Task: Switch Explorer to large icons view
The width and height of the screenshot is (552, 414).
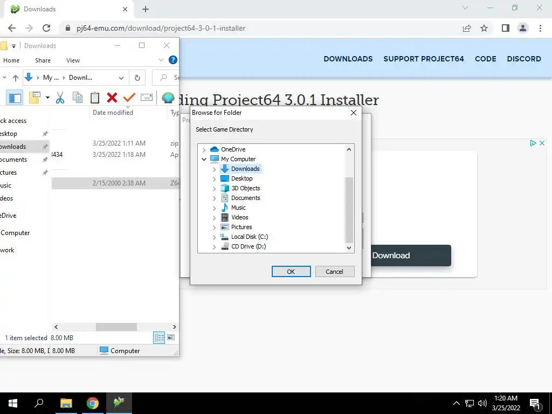Action: (171, 337)
